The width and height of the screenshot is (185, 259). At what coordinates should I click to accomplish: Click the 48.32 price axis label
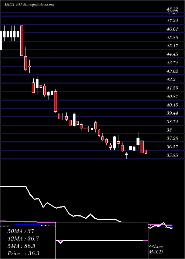(172, 10)
